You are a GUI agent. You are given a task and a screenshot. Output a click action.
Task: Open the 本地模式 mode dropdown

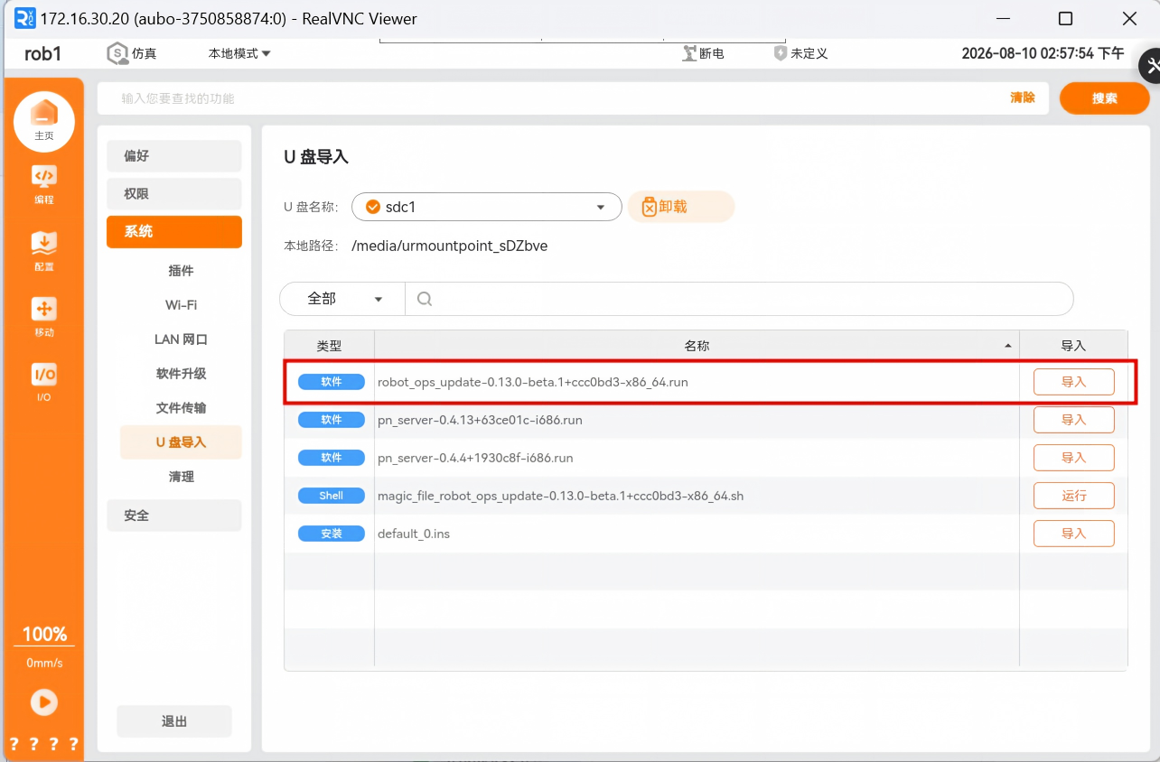[x=239, y=53]
